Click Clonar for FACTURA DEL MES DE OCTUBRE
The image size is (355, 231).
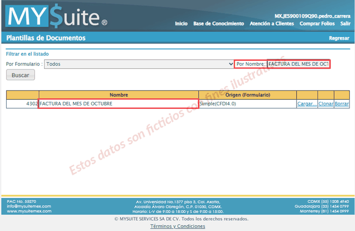click(x=326, y=104)
